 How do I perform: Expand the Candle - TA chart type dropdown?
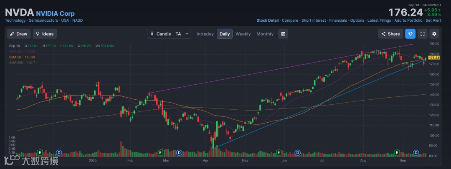coord(169,34)
